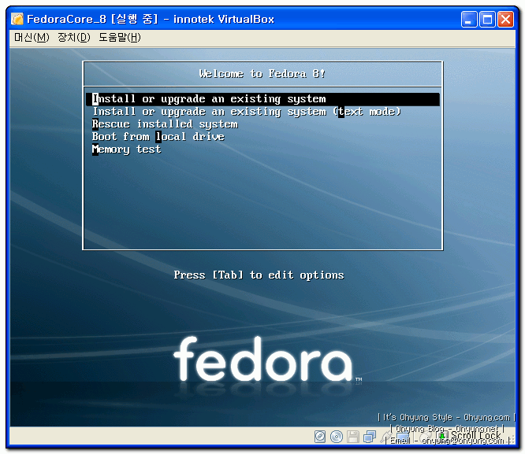Pick the "Memory test" boot entry
Image resolution: width=525 pixels, height=454 pixels.
[126, 149]
